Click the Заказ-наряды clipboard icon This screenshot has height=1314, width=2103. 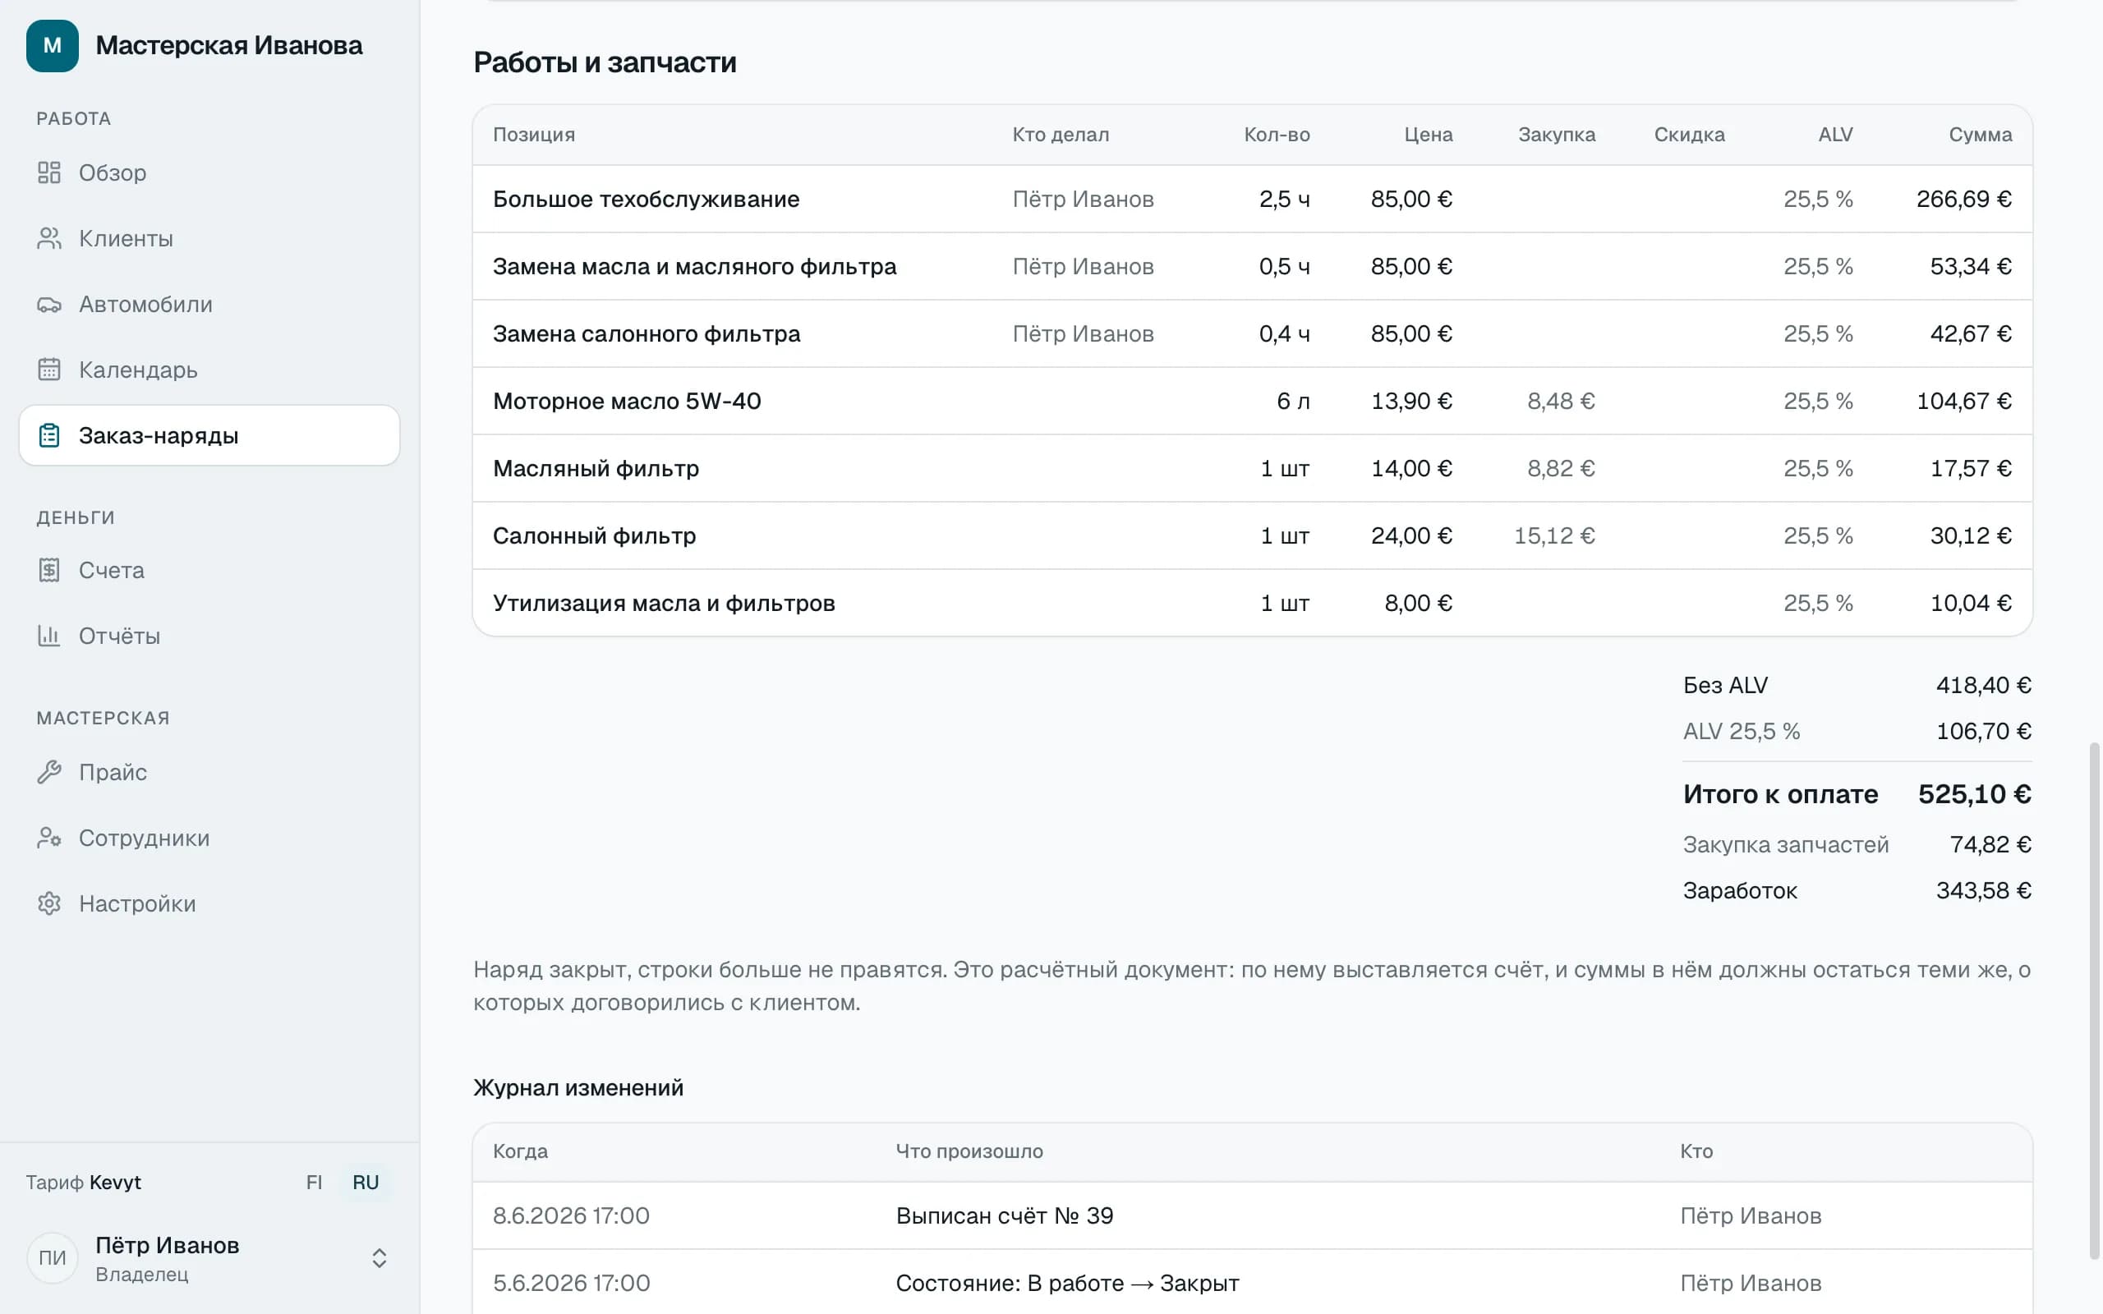coord(49,435)
